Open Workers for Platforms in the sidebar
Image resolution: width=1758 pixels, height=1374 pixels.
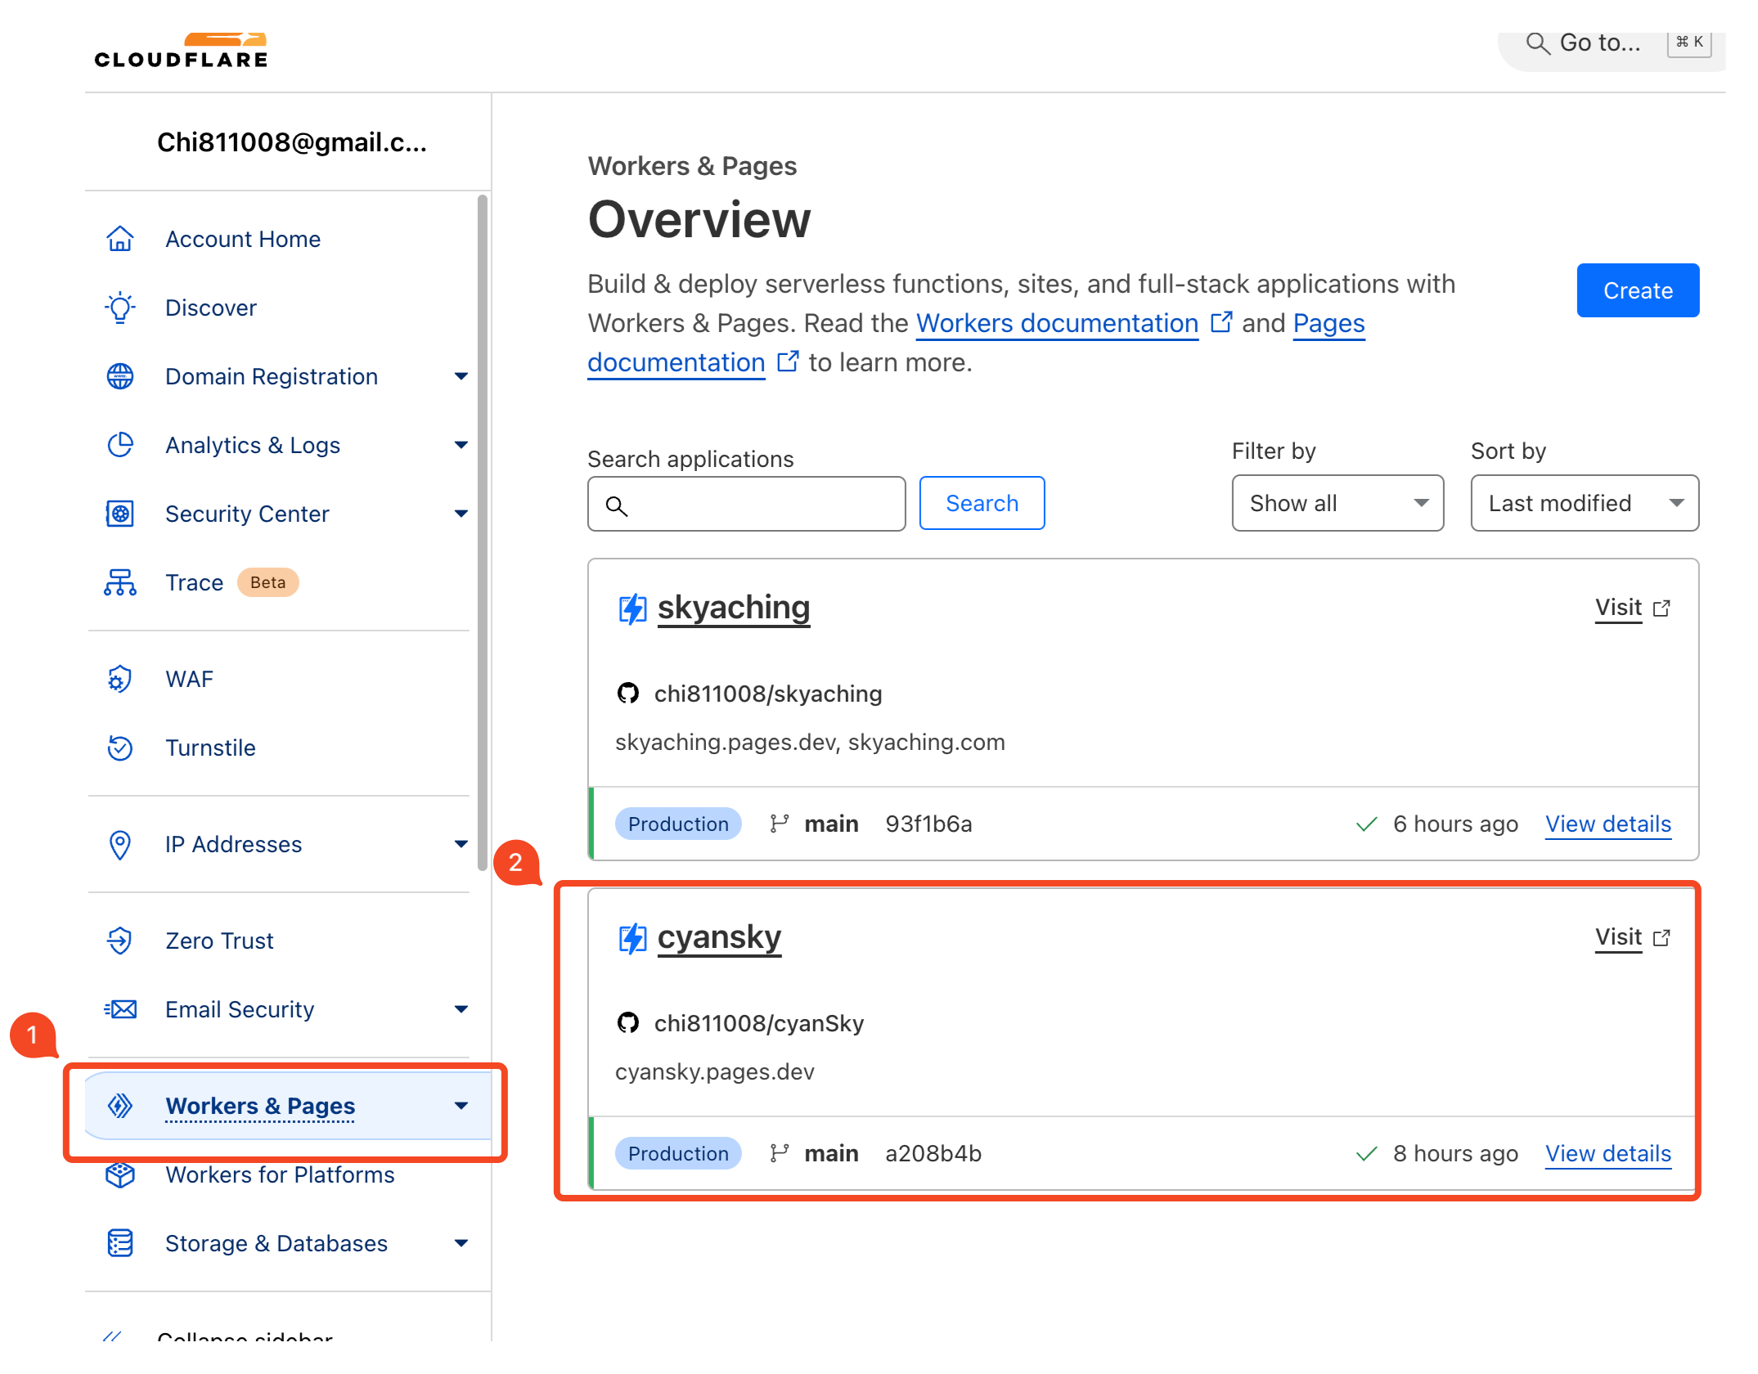coord(280,1174)
